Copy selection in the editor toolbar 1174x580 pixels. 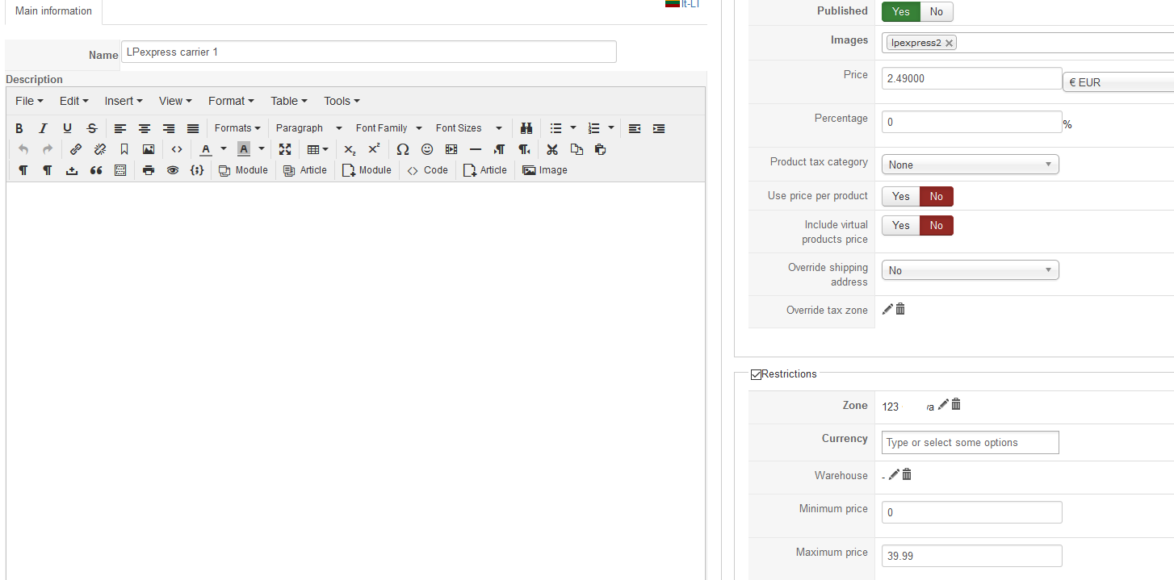pos(577,149)
